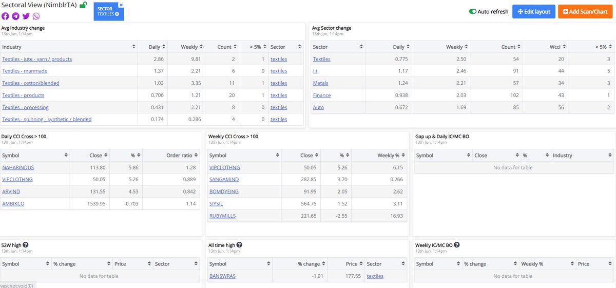616x288 pixels.
Task: Click the green unlock padlock icon
Action: [83, 5]
